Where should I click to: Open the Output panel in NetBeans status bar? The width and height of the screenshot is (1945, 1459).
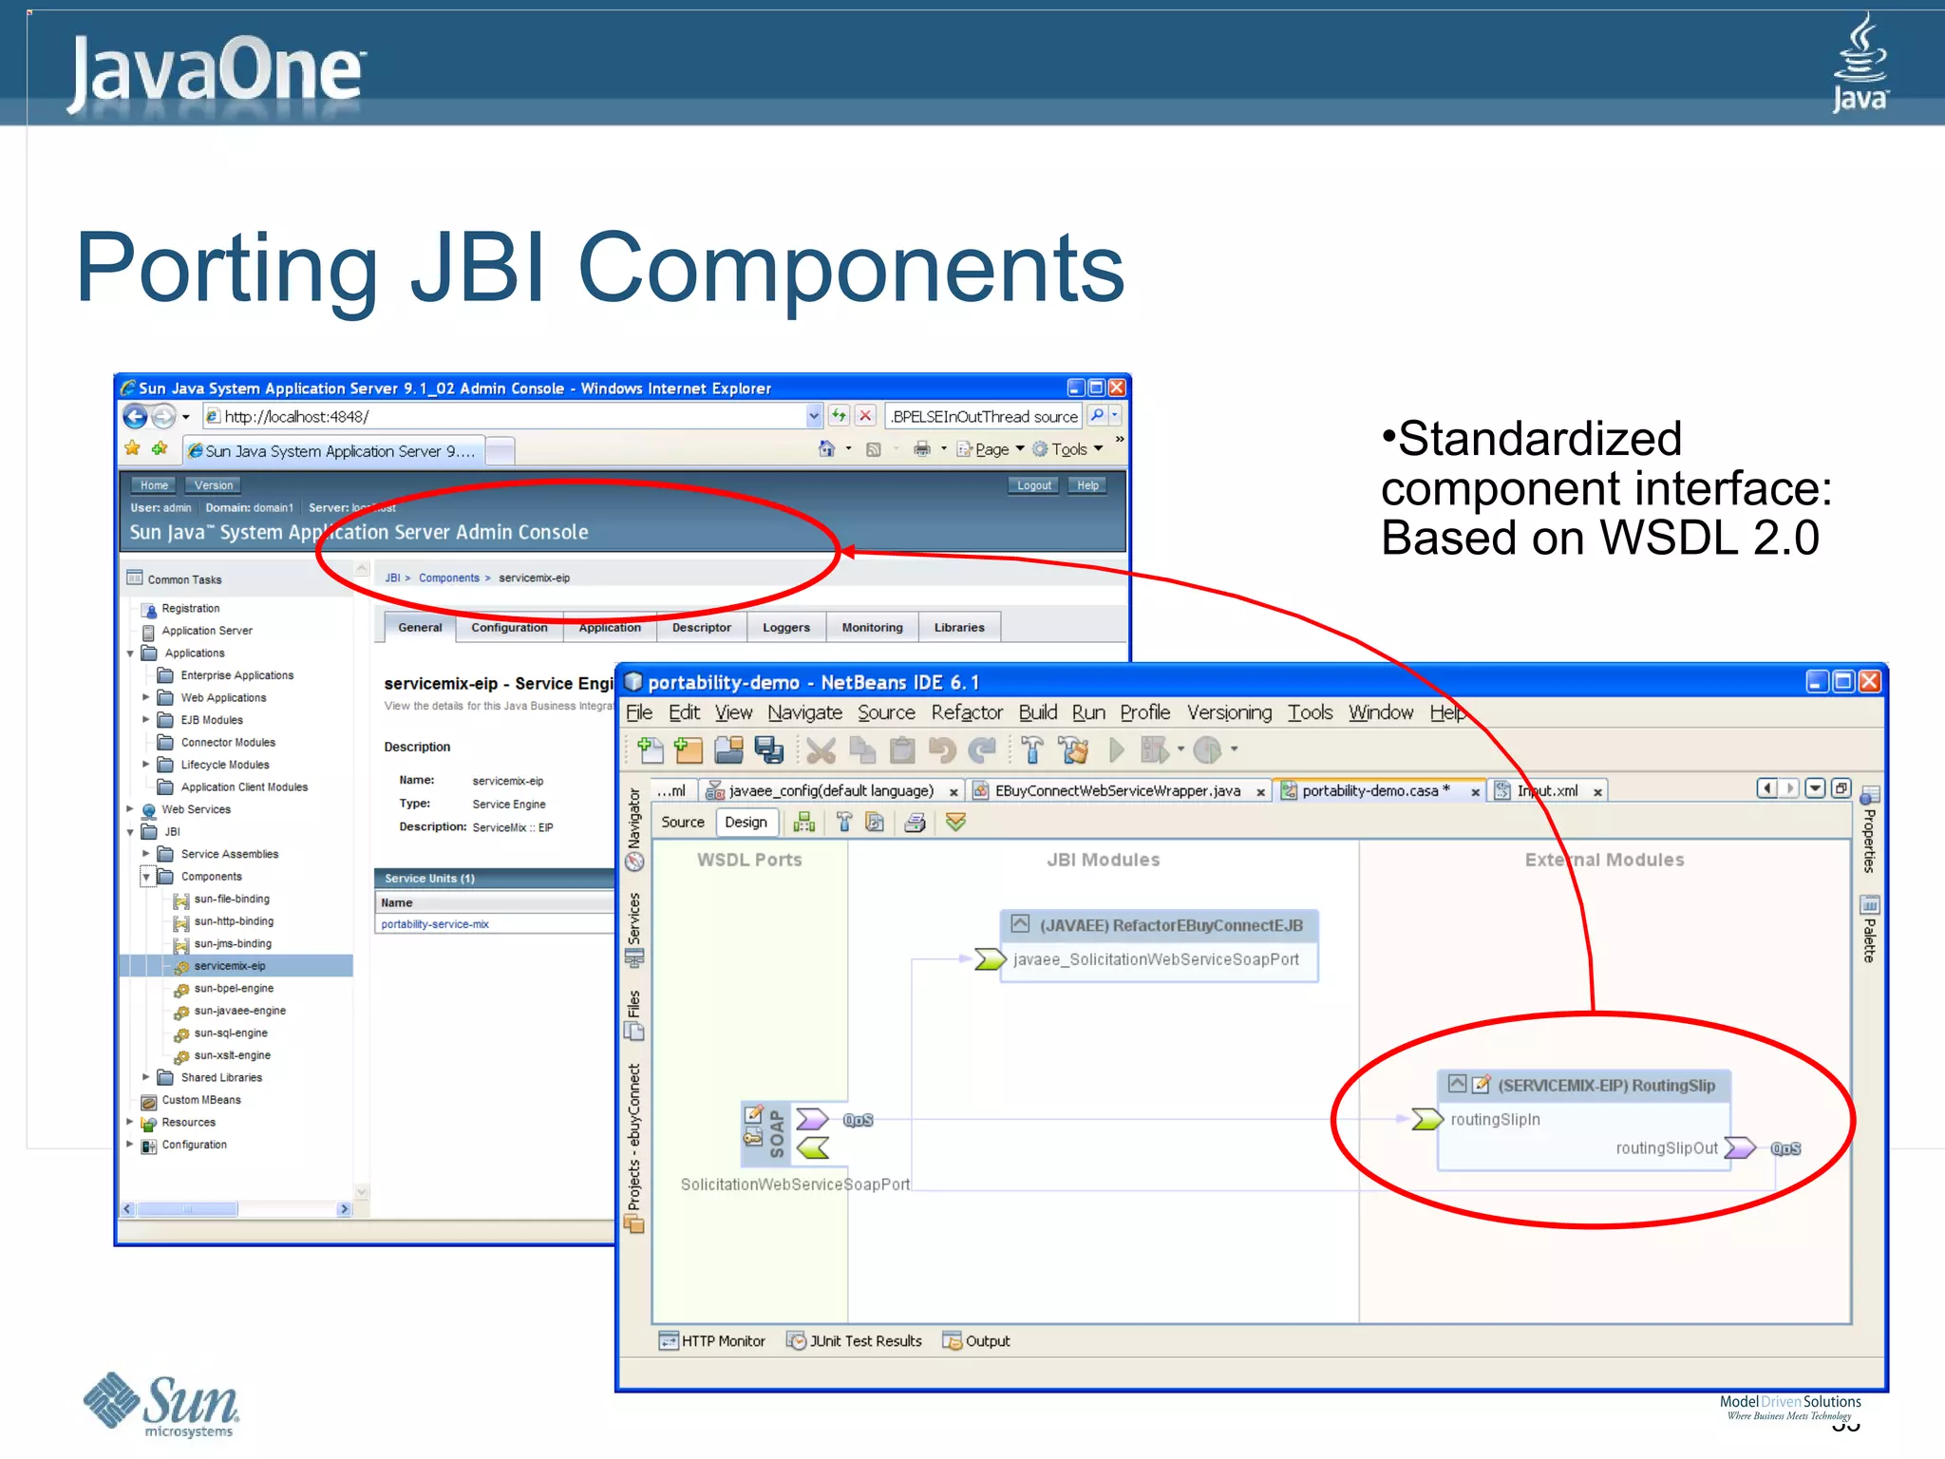tap(976, 1341)
